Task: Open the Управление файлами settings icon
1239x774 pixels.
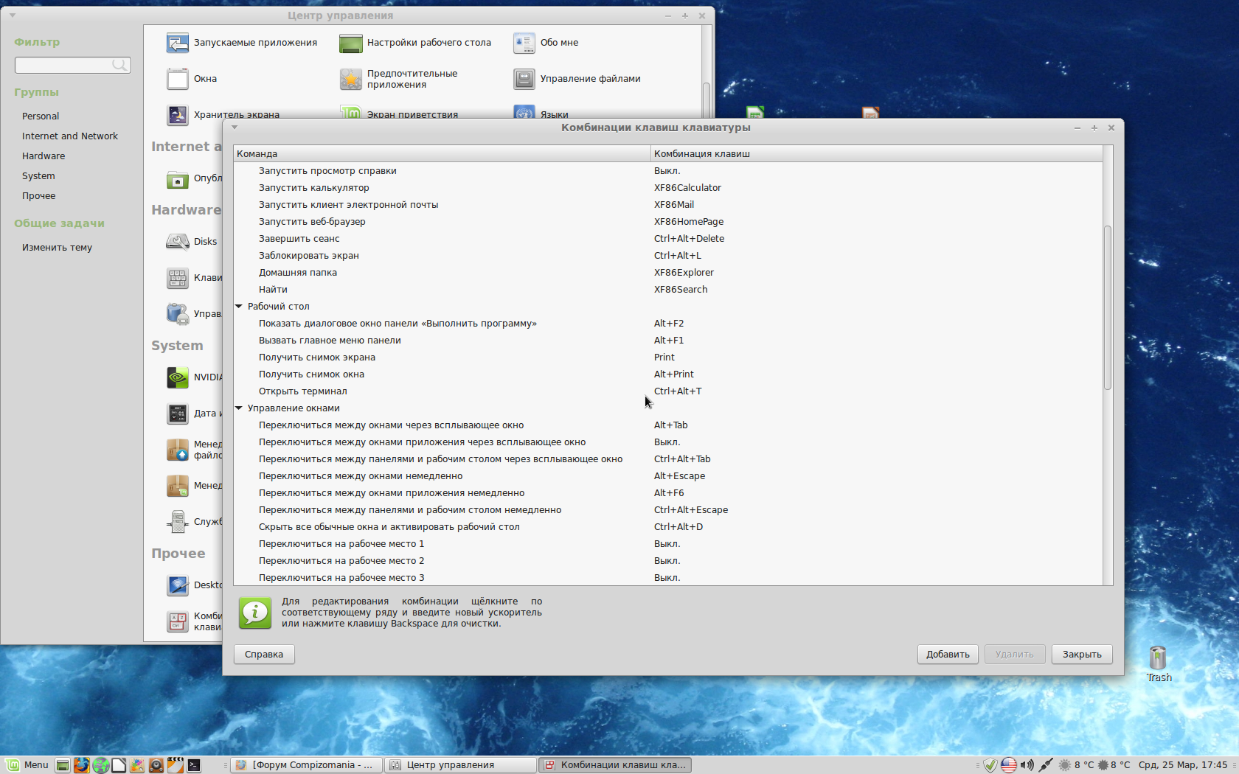Action: click(524, 79)
